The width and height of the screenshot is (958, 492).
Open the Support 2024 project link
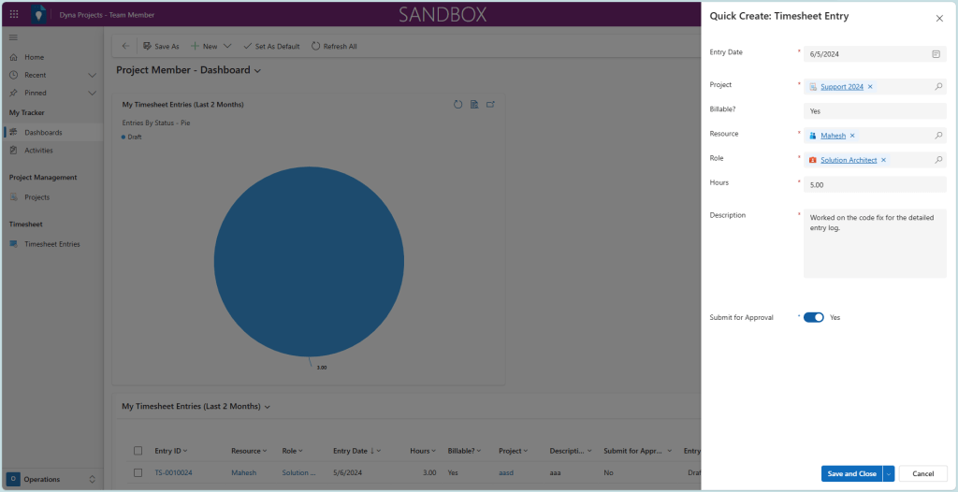pos(841,87)
